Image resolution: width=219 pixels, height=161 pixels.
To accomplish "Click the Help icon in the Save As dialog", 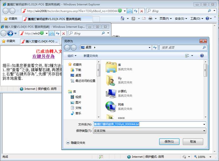I will click(x=202, y=56).
